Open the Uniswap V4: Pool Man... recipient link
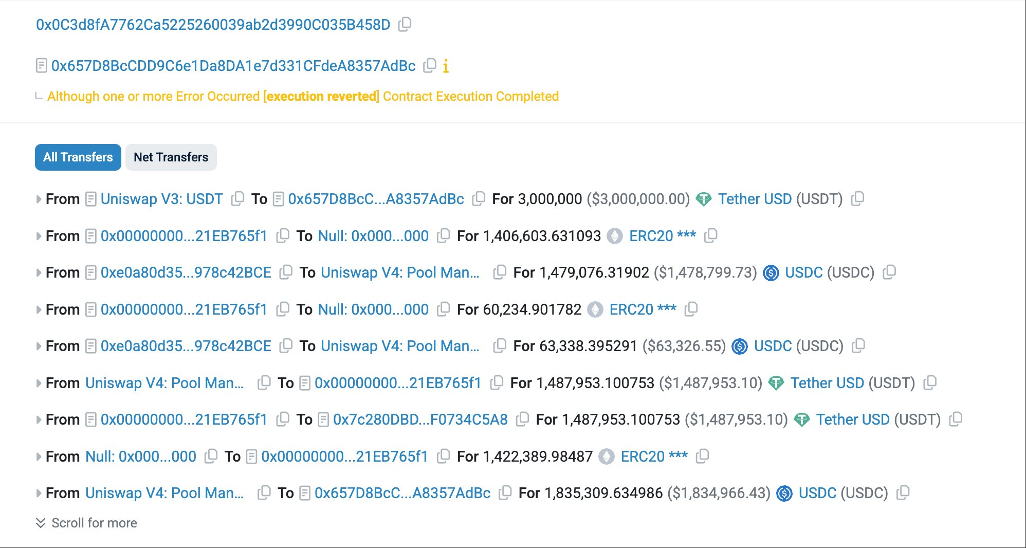Viewport: 1026px width, 548px height. coord(400,272)
